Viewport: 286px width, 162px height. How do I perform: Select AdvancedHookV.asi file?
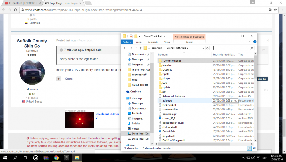click(174, 96)
